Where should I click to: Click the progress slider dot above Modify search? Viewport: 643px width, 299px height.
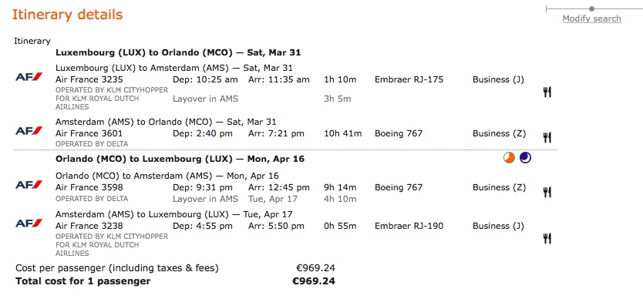pyautogui.click(x=591, y=8)
